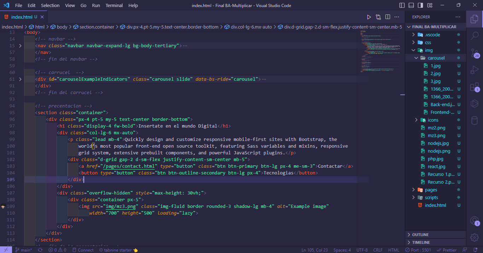Run the file with the play button
Image resolution: width=483 pixels, height=253 pixels.
tap(369, 17)
